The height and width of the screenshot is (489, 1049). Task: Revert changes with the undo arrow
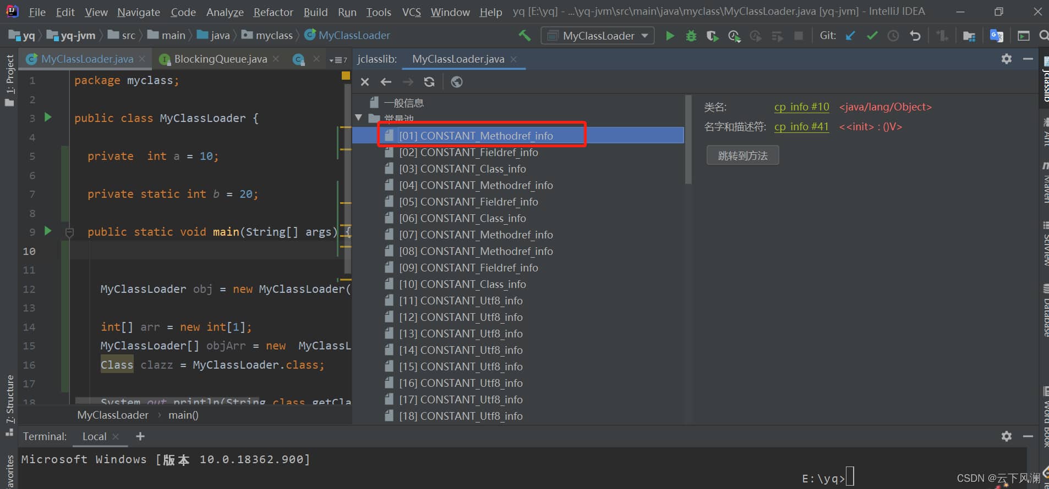915,36
